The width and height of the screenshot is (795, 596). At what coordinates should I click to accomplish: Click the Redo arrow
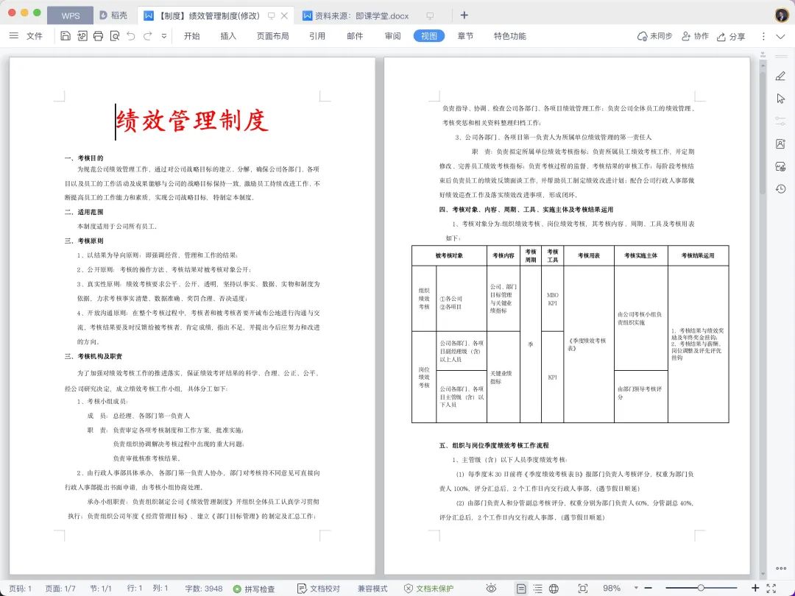pyautogui.click(x=147, y=36)
